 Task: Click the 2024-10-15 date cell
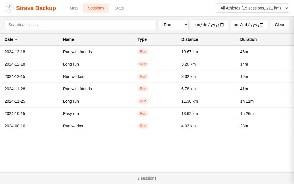point(15,114)
